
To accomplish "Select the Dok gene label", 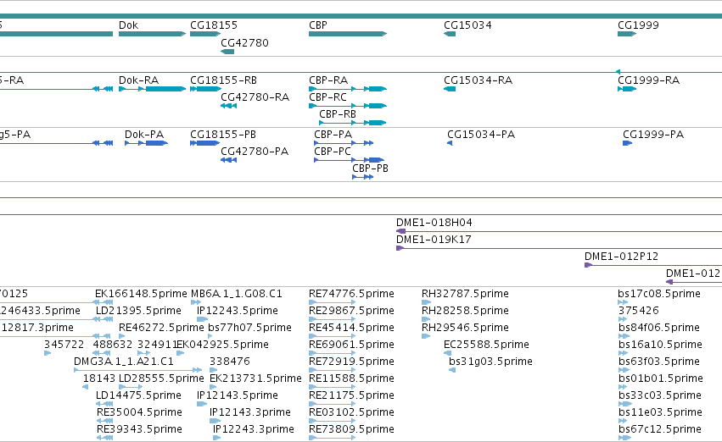I will 128,25.
